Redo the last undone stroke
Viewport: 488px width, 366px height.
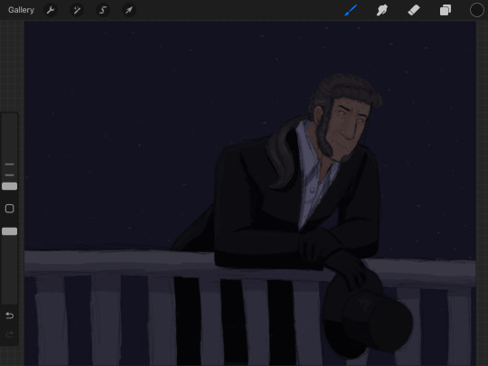[10, 334]
